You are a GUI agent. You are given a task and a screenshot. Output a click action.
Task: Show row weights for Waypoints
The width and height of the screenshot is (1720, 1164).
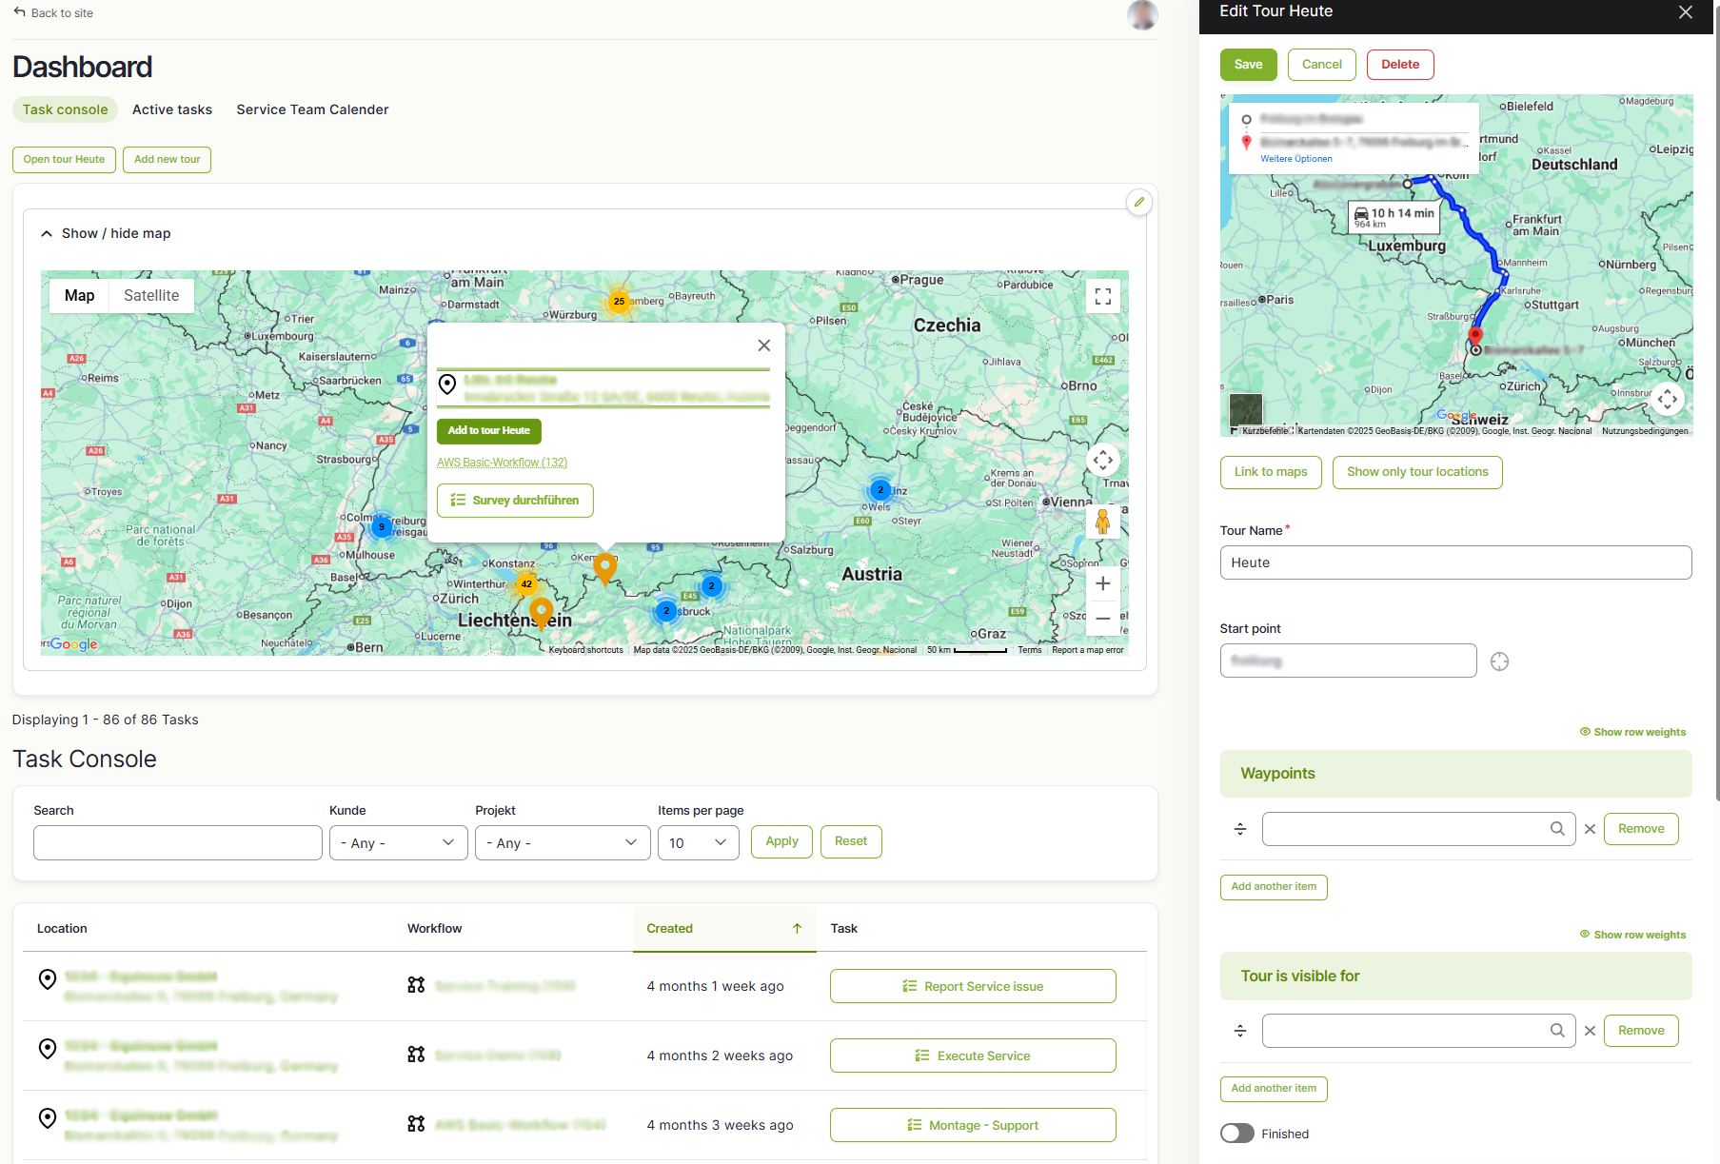tap(1632, 732)
